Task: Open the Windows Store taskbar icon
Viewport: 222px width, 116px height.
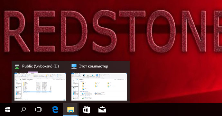Action: tap(86, 110)
